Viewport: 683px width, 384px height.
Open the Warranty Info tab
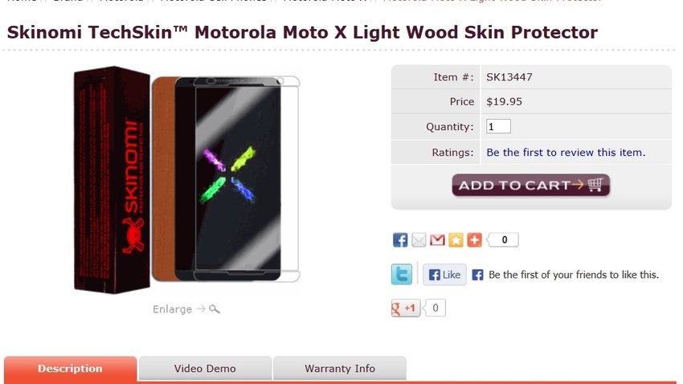(x=340, y=369)
